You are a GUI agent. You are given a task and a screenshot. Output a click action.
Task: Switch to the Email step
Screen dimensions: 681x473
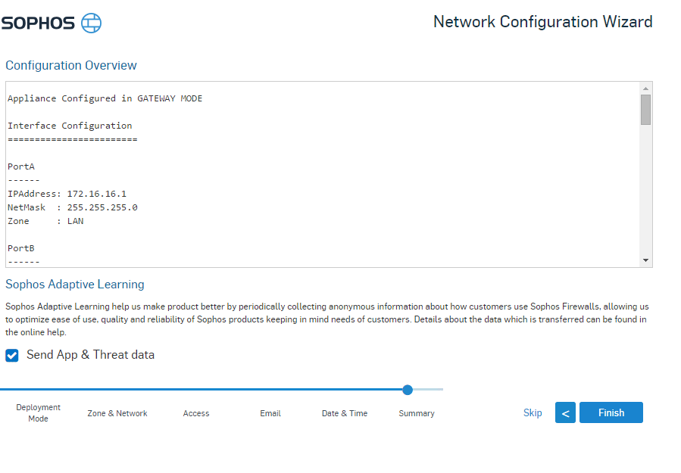pyautogui.click(x=270, y=413)
